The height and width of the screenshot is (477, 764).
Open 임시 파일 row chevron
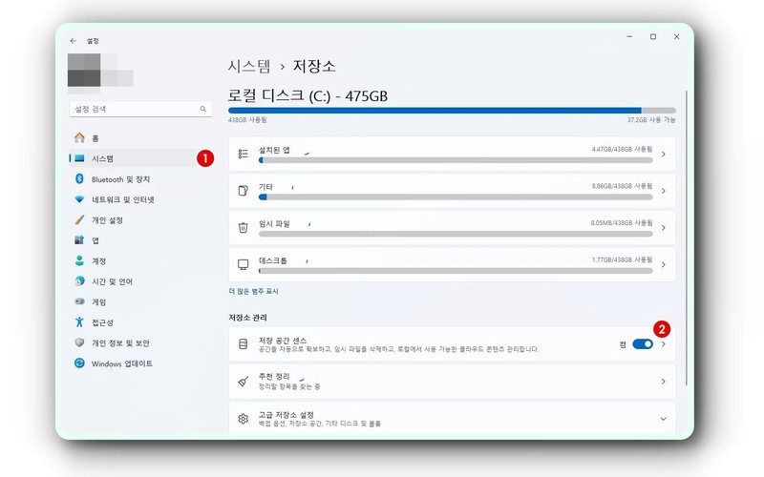664,228
